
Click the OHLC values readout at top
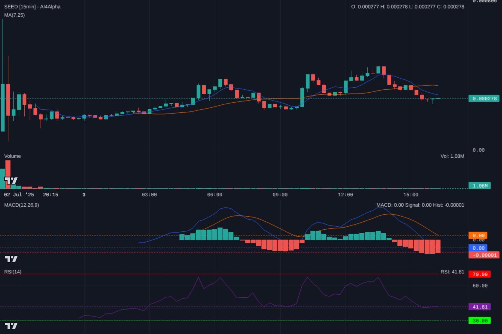[x=407, y=7]
